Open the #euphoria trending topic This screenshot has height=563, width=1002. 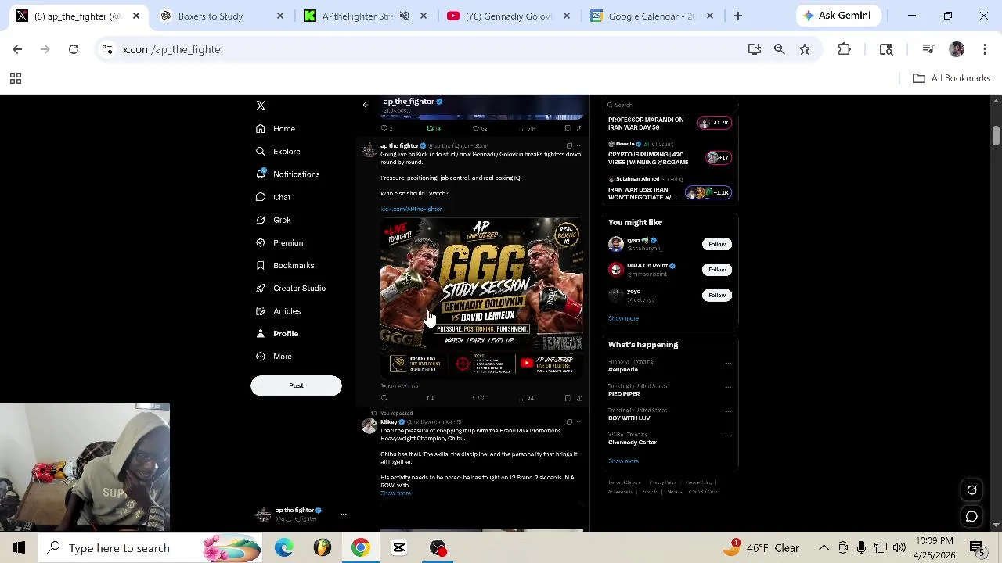623,369
